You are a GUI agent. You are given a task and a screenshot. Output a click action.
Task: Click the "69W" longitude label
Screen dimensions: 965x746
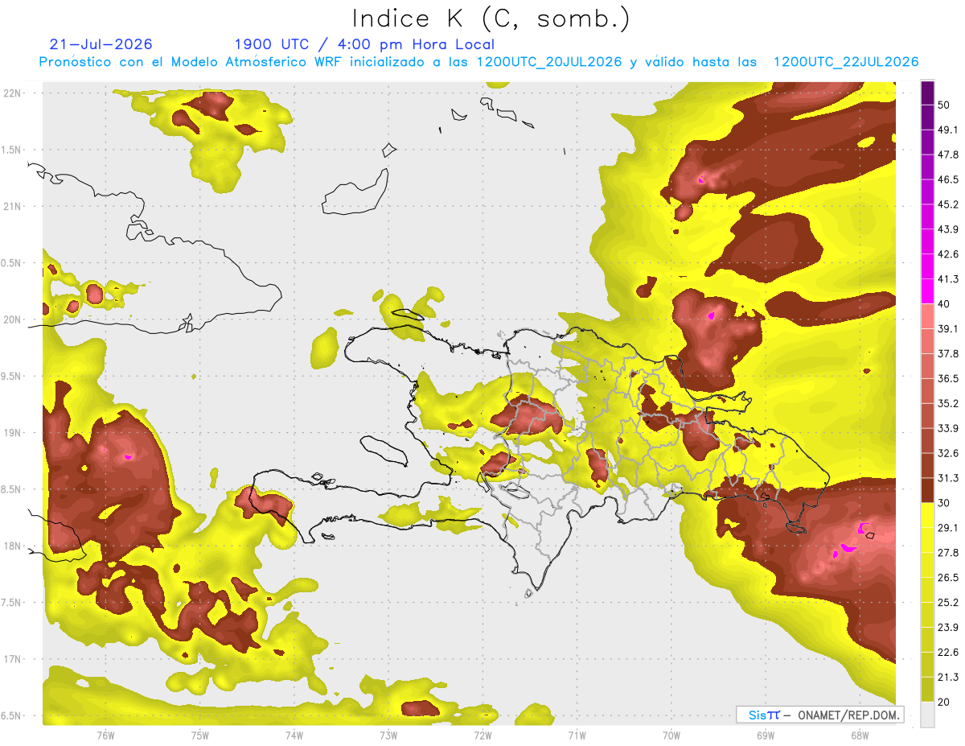click(x=766, y=736)
